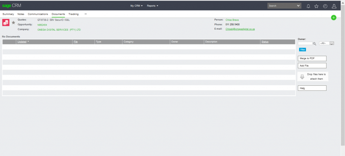This screenshot has height=156, width=345.
Task: Click the green plus new-record button
Action: click(x=334, y=17)
